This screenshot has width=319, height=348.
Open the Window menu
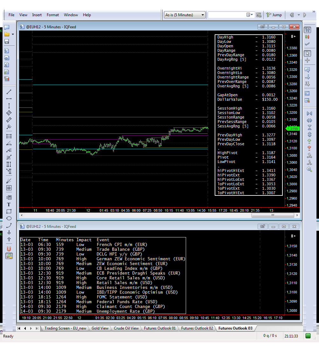[x=71, y=15]
